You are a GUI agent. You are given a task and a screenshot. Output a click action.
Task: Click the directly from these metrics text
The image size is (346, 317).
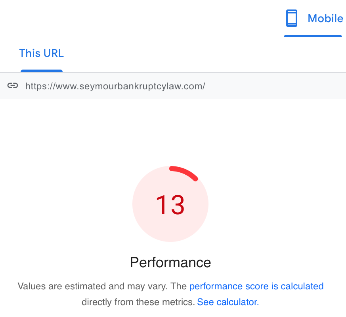tap(138, 302)
